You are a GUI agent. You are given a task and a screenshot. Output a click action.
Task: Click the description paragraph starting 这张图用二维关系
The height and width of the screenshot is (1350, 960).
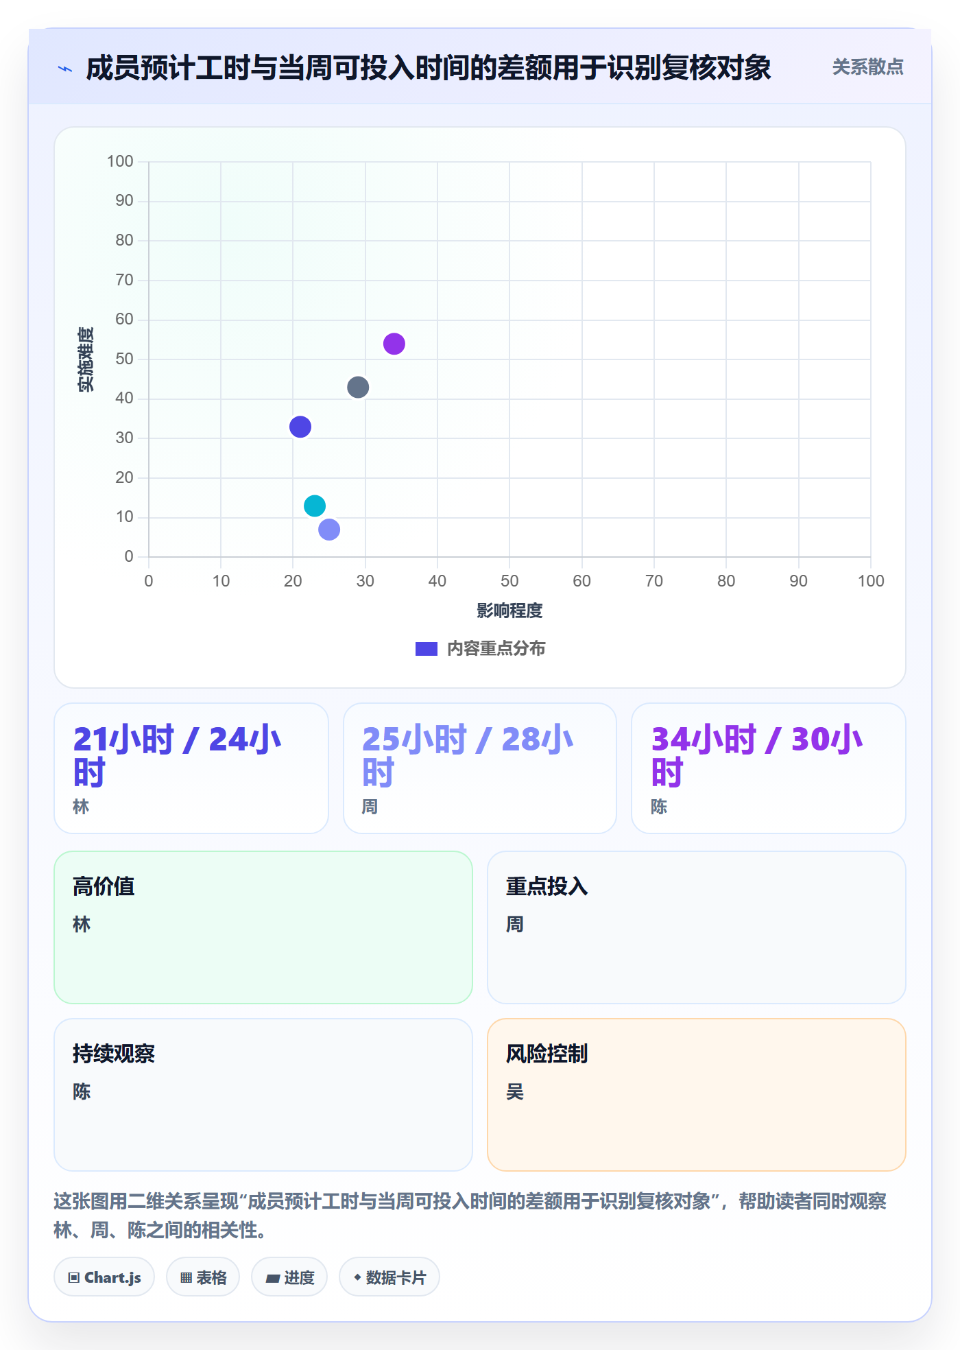470,1216
